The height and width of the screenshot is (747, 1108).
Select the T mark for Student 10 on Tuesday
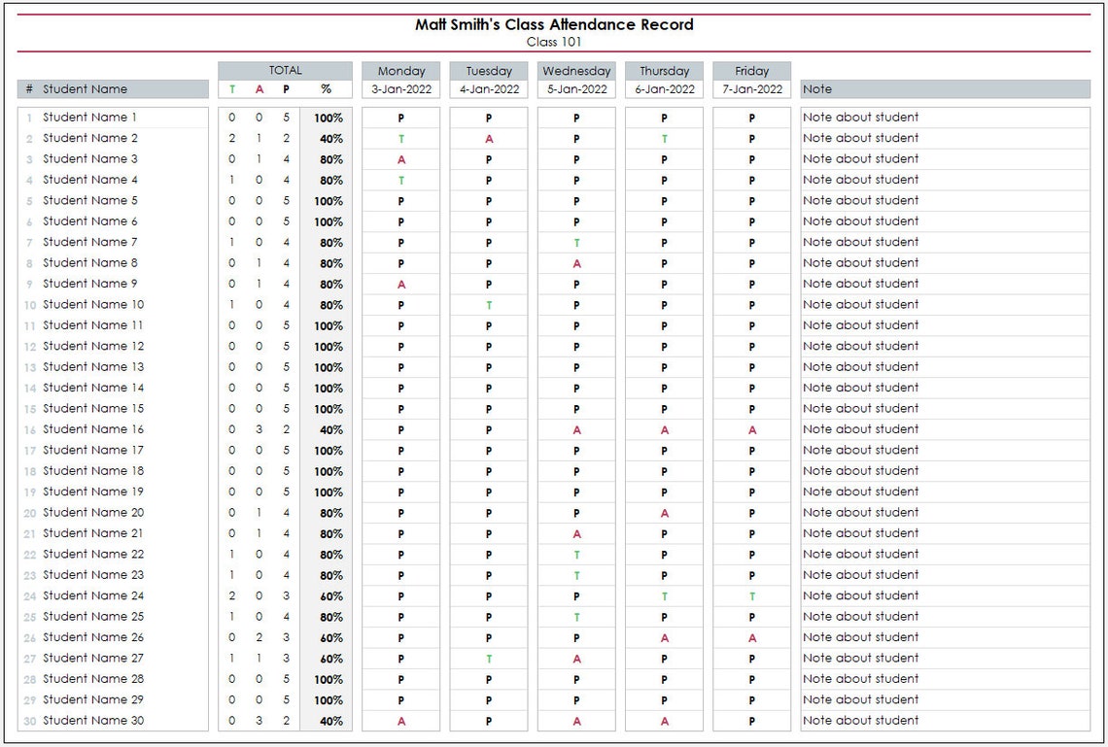pyautogui.click(x=488, y=304)
